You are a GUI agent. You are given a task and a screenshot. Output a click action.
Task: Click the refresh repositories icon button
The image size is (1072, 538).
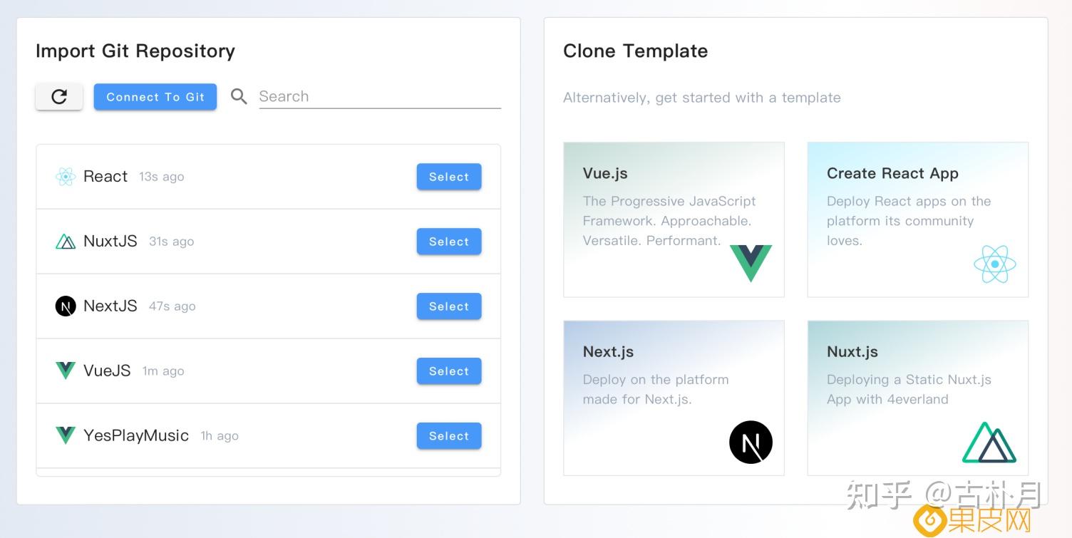(x=59, y=97)
